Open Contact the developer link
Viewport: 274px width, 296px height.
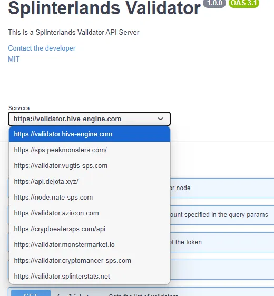click(42, 48)
